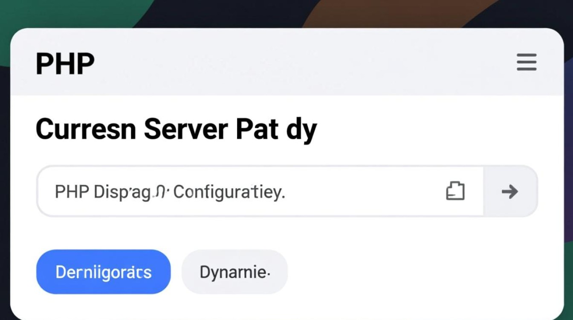
Task: Click the arrow submit icon
Action: pos(510,192)
